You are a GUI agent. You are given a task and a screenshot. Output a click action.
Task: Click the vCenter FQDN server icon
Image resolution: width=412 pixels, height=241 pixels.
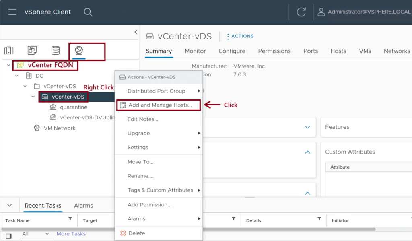(20, 65)
